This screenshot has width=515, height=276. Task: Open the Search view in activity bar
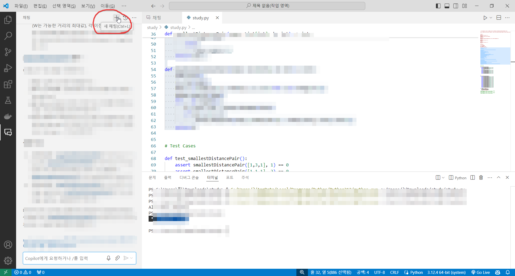click(8, 36)
